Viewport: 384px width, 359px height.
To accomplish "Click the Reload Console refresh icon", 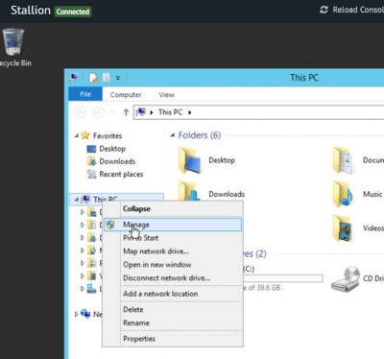I will pos(324,10).
